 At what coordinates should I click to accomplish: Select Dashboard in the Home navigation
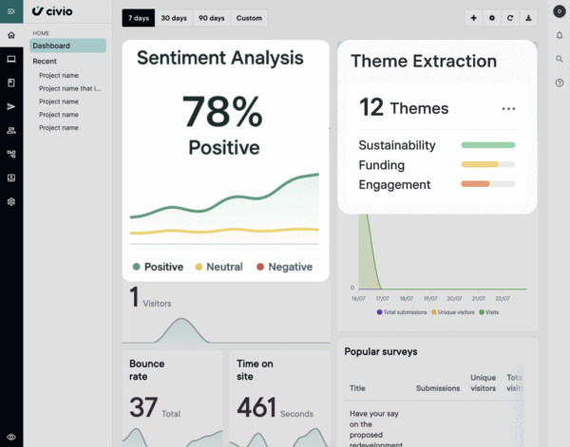click(x=66, y=46)
